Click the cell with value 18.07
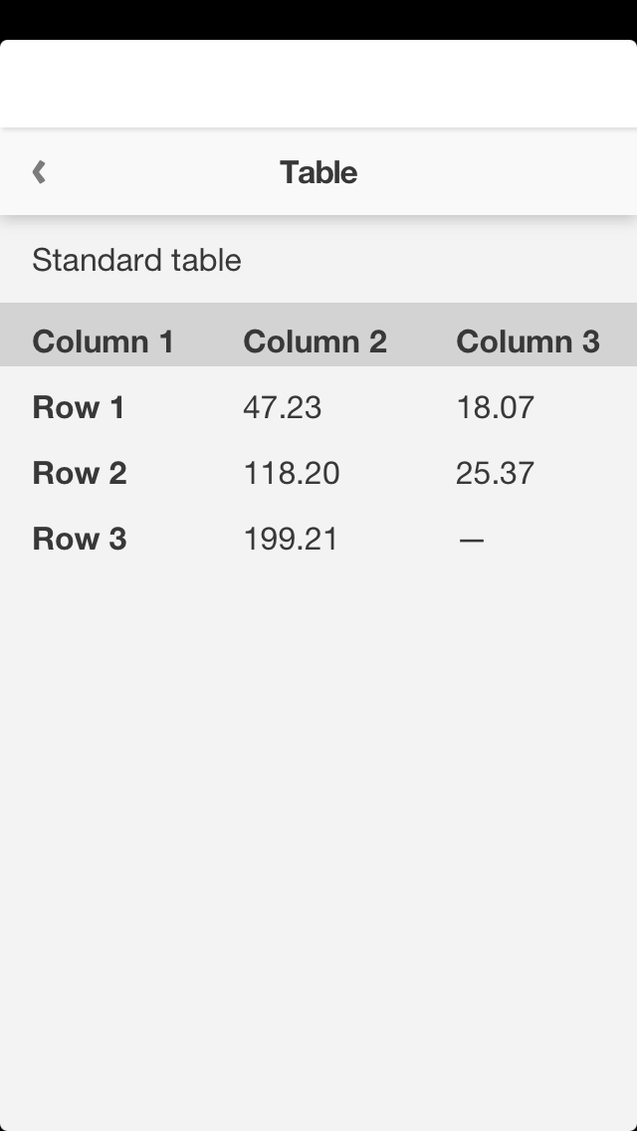 coord(495,407)
